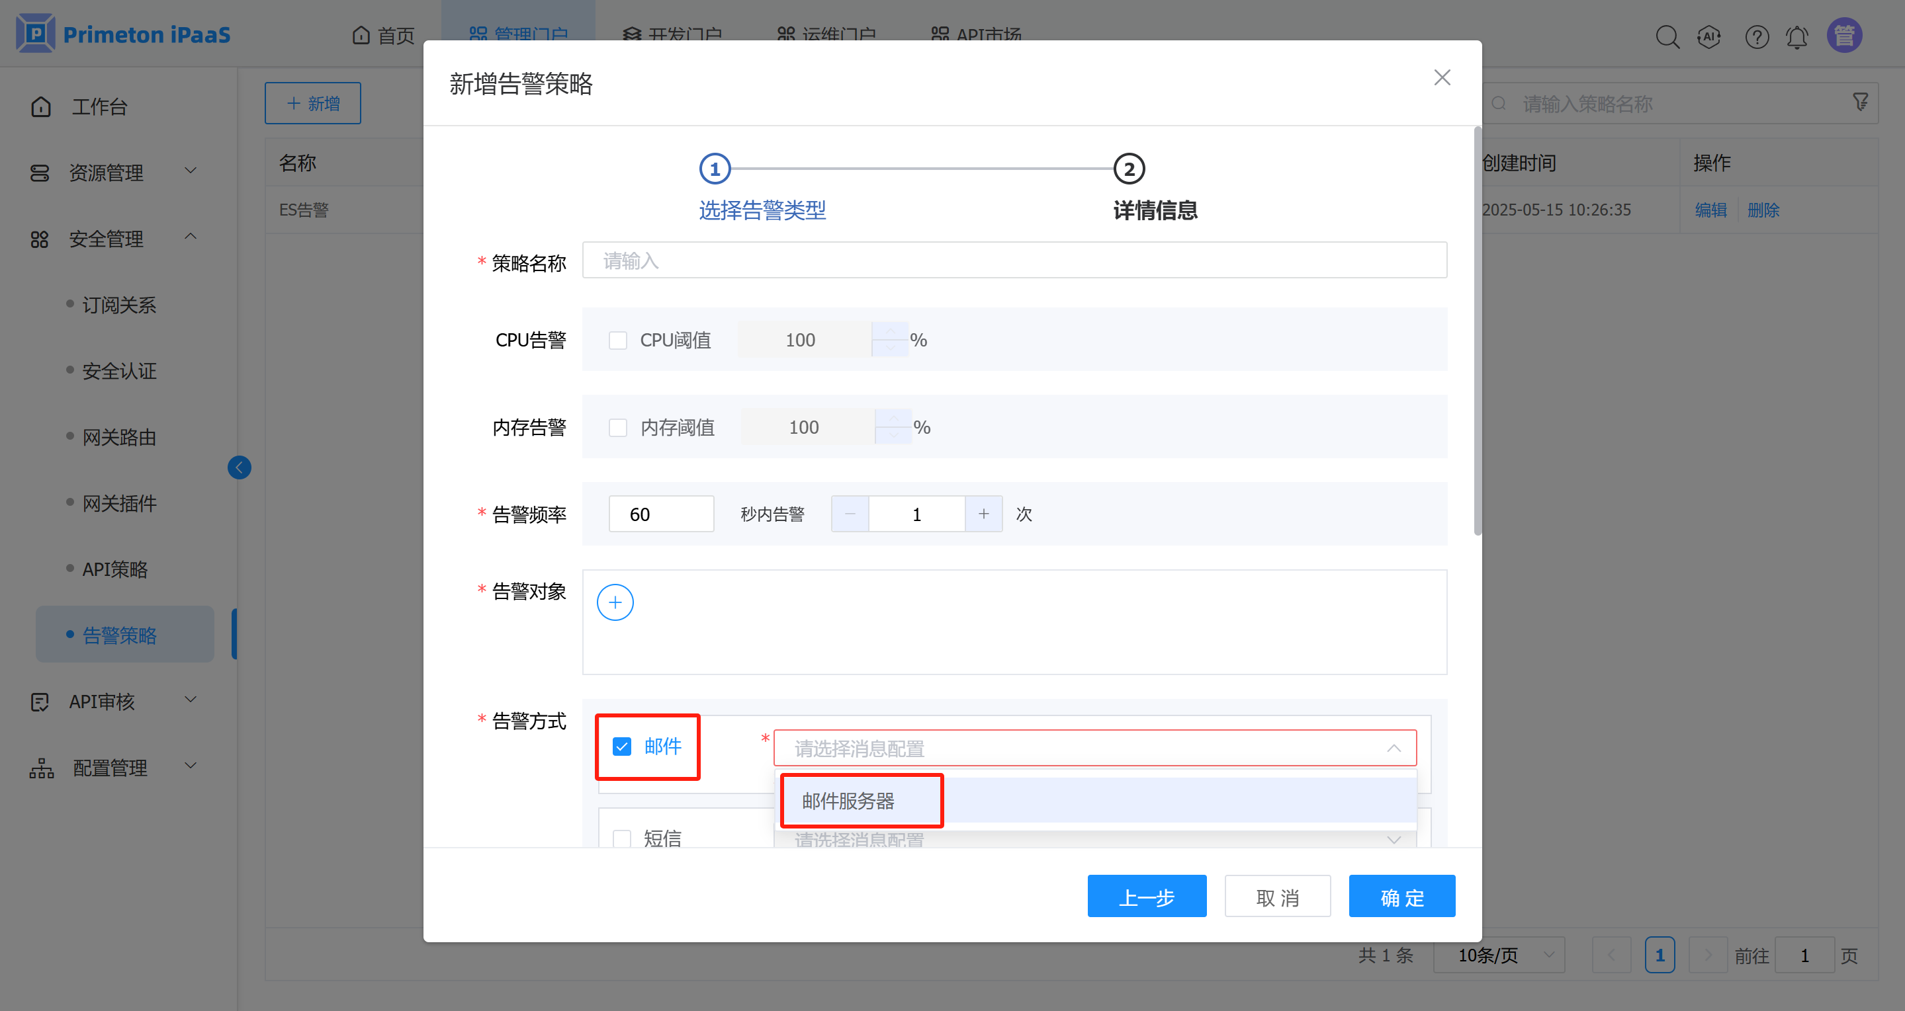Go to 首页 top navigation tab
This screenshot has height=1011, width=1905.
[x=383, y=35]
